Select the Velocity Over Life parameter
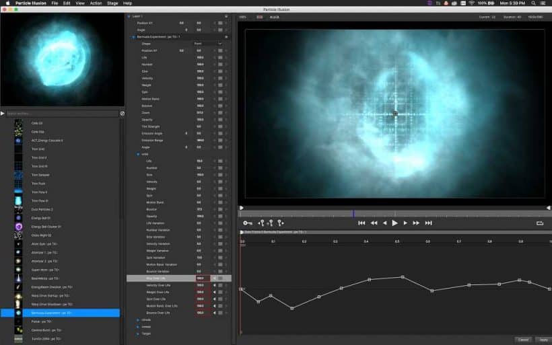Viewport: 552px width, 345px height. (158, 285)
